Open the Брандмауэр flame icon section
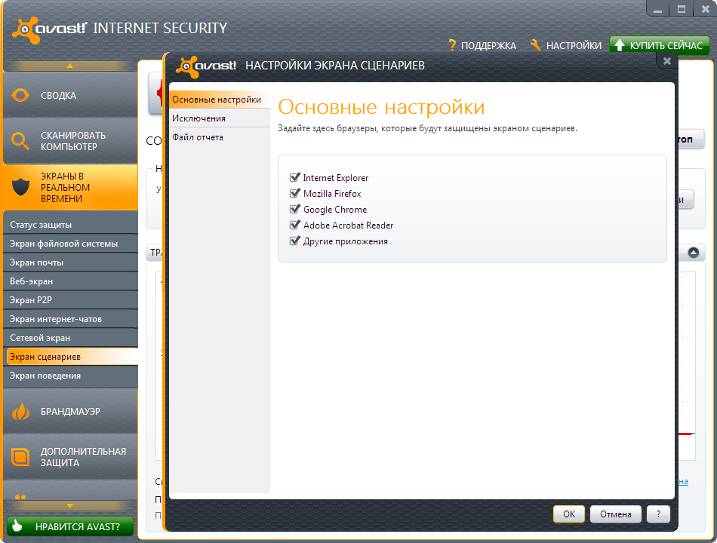Viewport: 717px width, 543px height. tap(20, 411)
